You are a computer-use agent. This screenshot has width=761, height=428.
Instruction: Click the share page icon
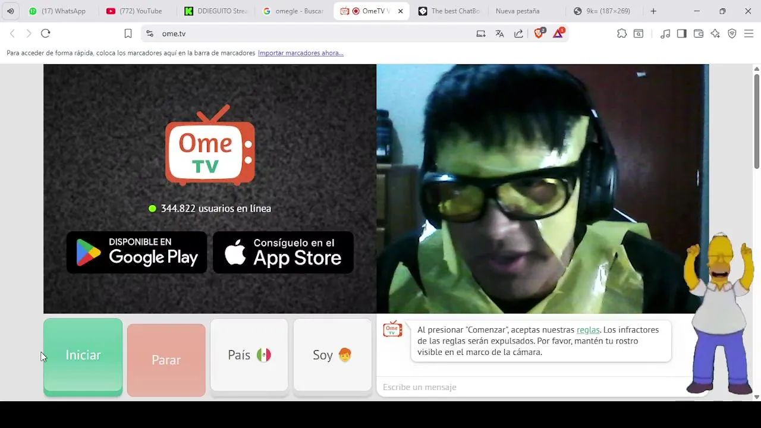tap(518, 34)
